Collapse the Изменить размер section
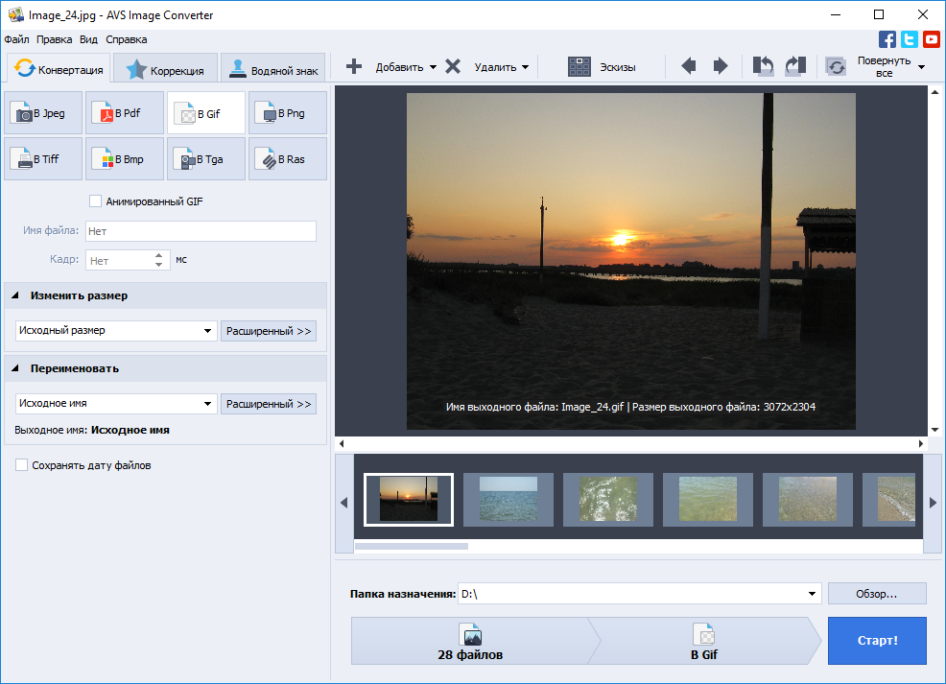Screen dimensions: 946x684 [16, 295]
